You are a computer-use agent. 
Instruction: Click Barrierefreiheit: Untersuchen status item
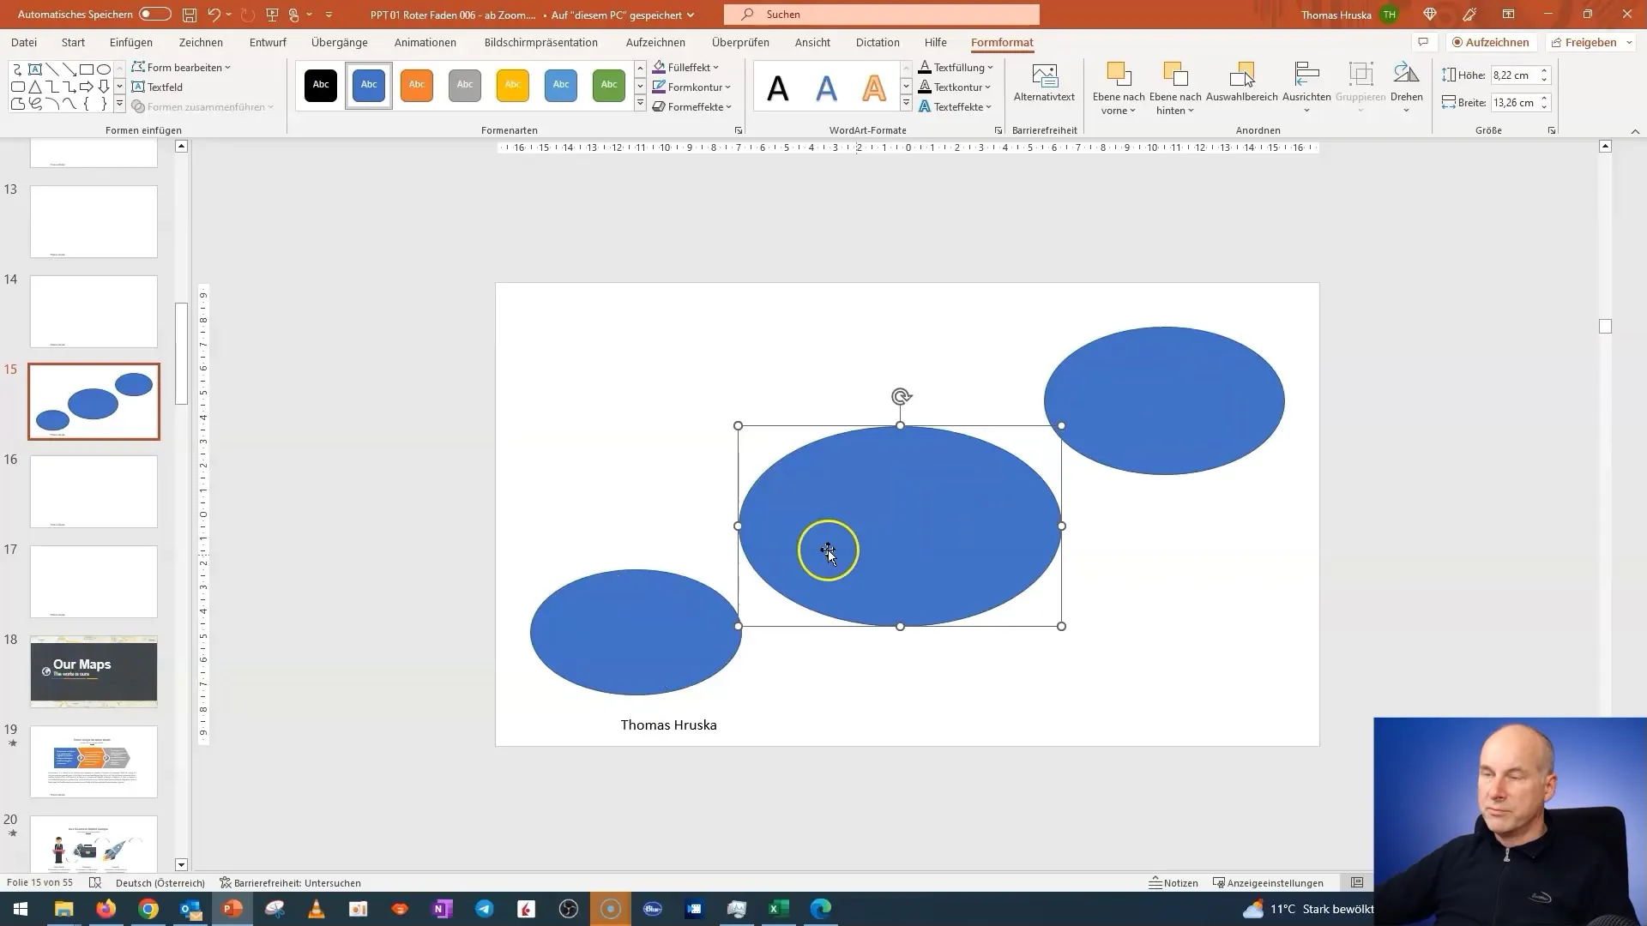click(290, 882)
